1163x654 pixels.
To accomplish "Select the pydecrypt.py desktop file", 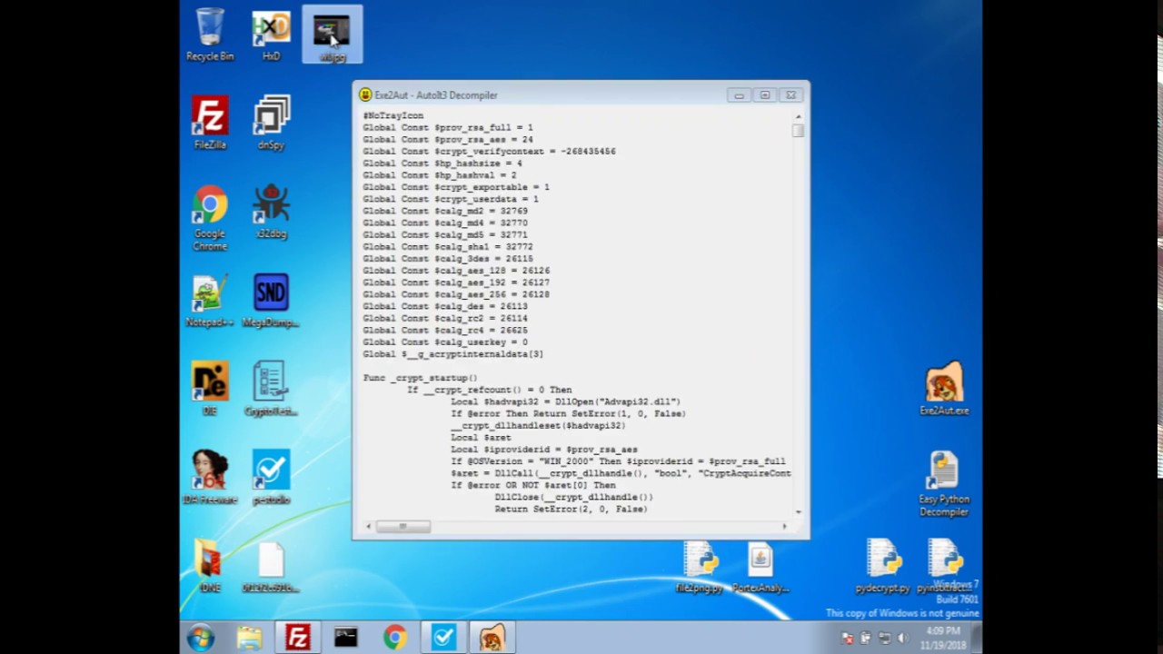I will [x=882, y=567].
